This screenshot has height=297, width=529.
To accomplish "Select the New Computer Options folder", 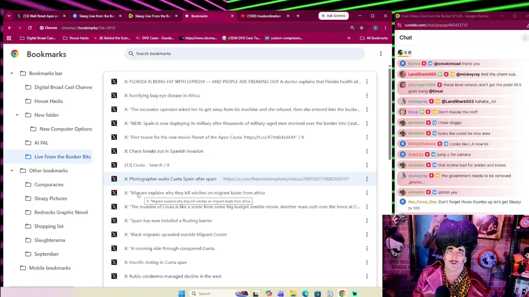I will tap(61, 129).
